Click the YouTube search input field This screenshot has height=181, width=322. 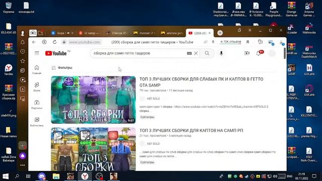pos(140,53)
